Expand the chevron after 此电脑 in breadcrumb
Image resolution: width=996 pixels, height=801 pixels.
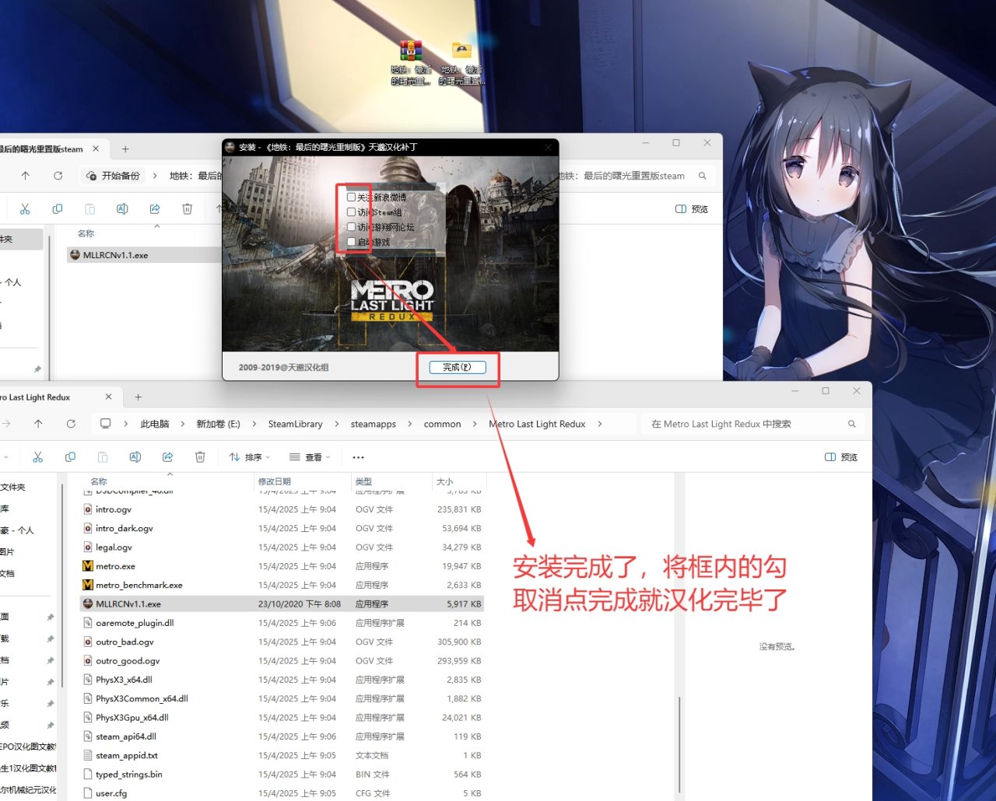[x=183, y=424]
